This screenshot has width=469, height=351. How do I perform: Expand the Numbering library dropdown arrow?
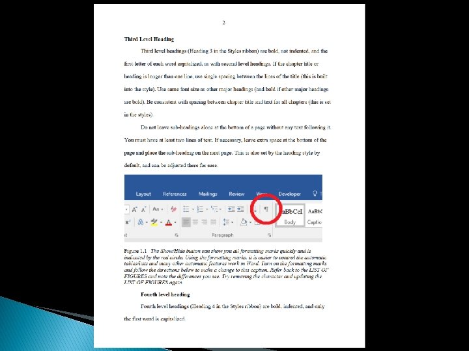coord(207,209)
